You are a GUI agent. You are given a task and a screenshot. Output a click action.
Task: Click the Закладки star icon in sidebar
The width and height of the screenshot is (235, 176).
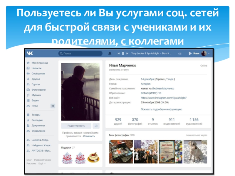click(x=28, y=120)
